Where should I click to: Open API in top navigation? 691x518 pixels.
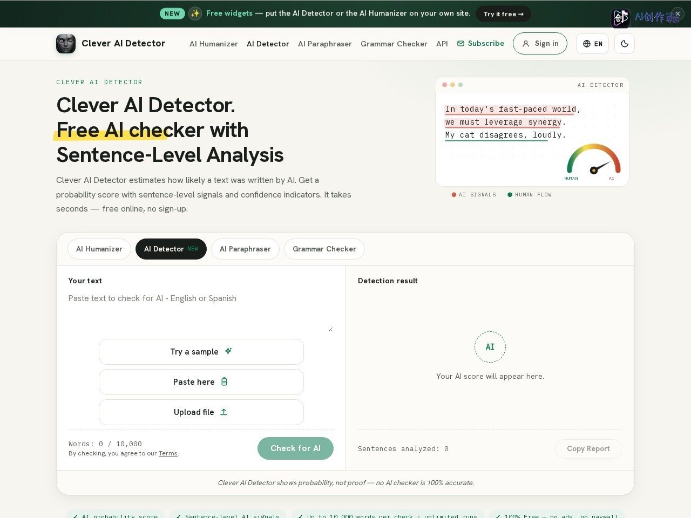tap(442, 44)
